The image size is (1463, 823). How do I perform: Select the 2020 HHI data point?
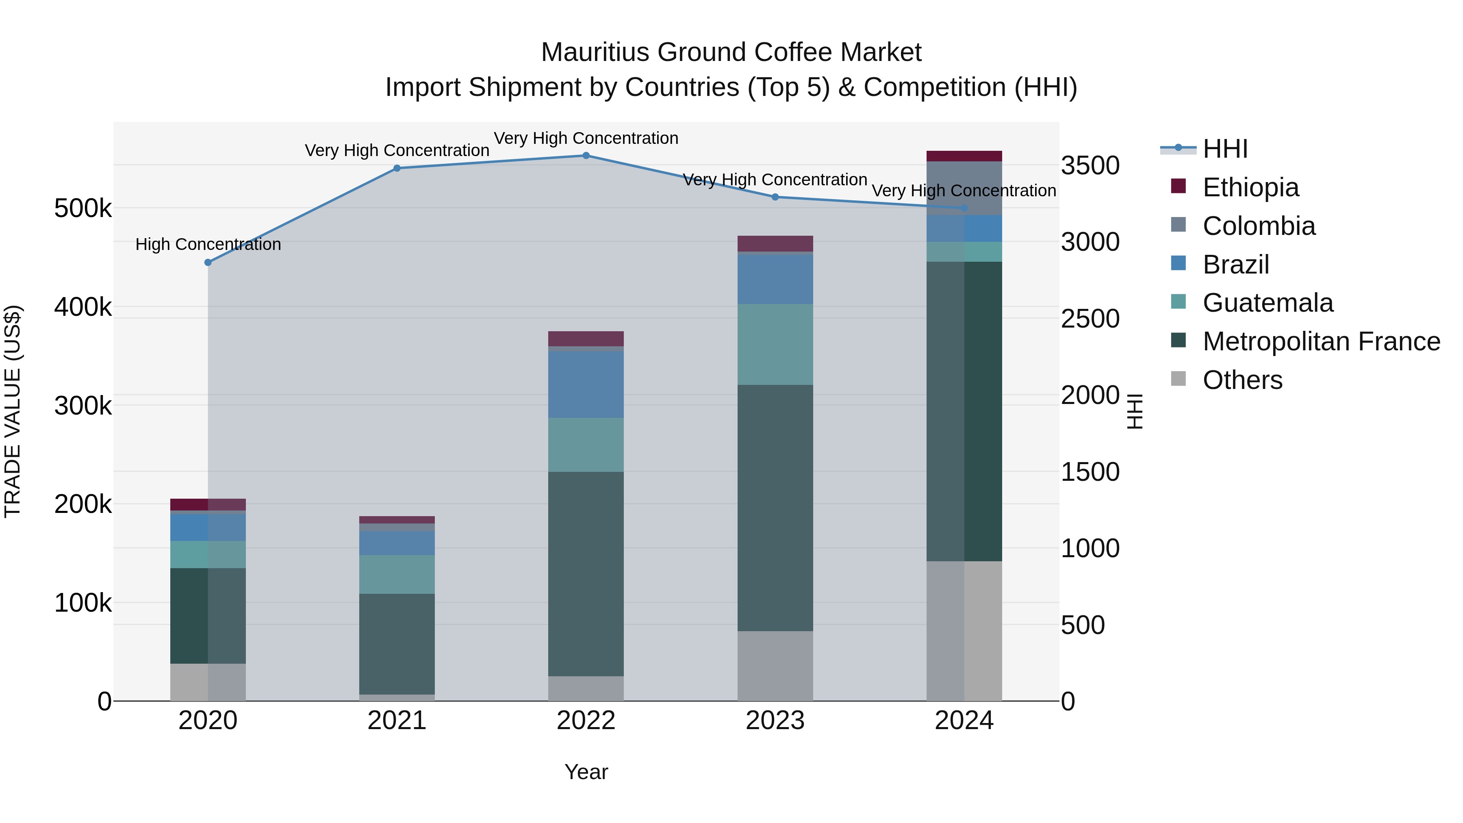(208, 263)
